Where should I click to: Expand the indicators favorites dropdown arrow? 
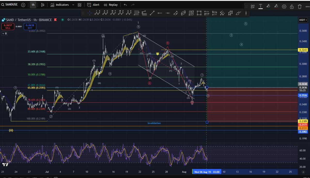(x=73, y=5)
